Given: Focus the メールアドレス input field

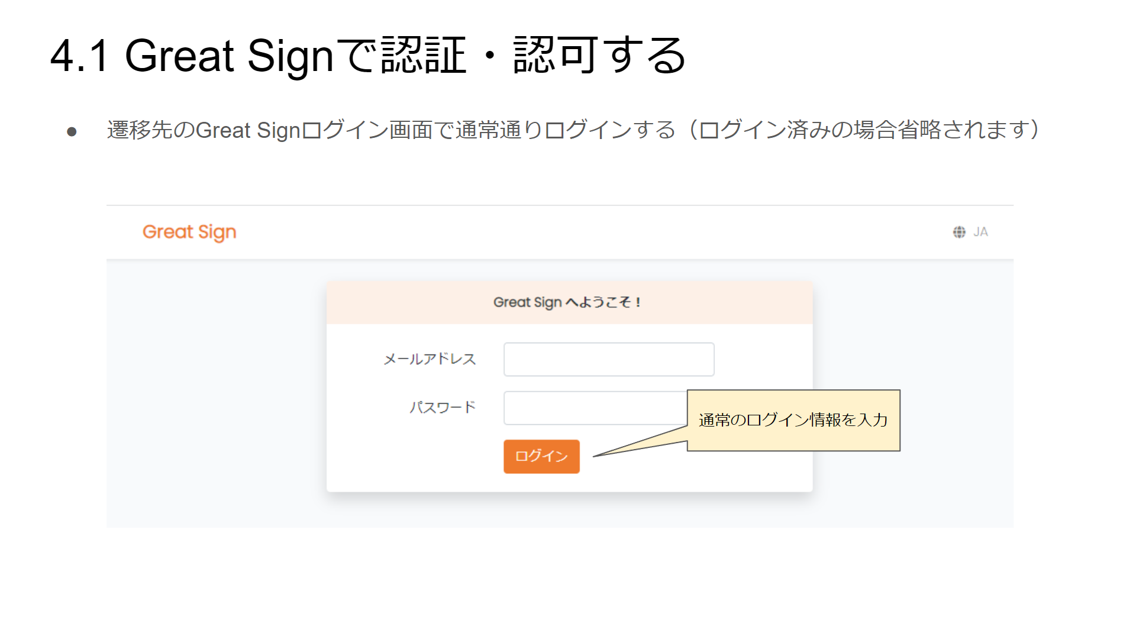Looking at the screenshot, I should 609,359.
